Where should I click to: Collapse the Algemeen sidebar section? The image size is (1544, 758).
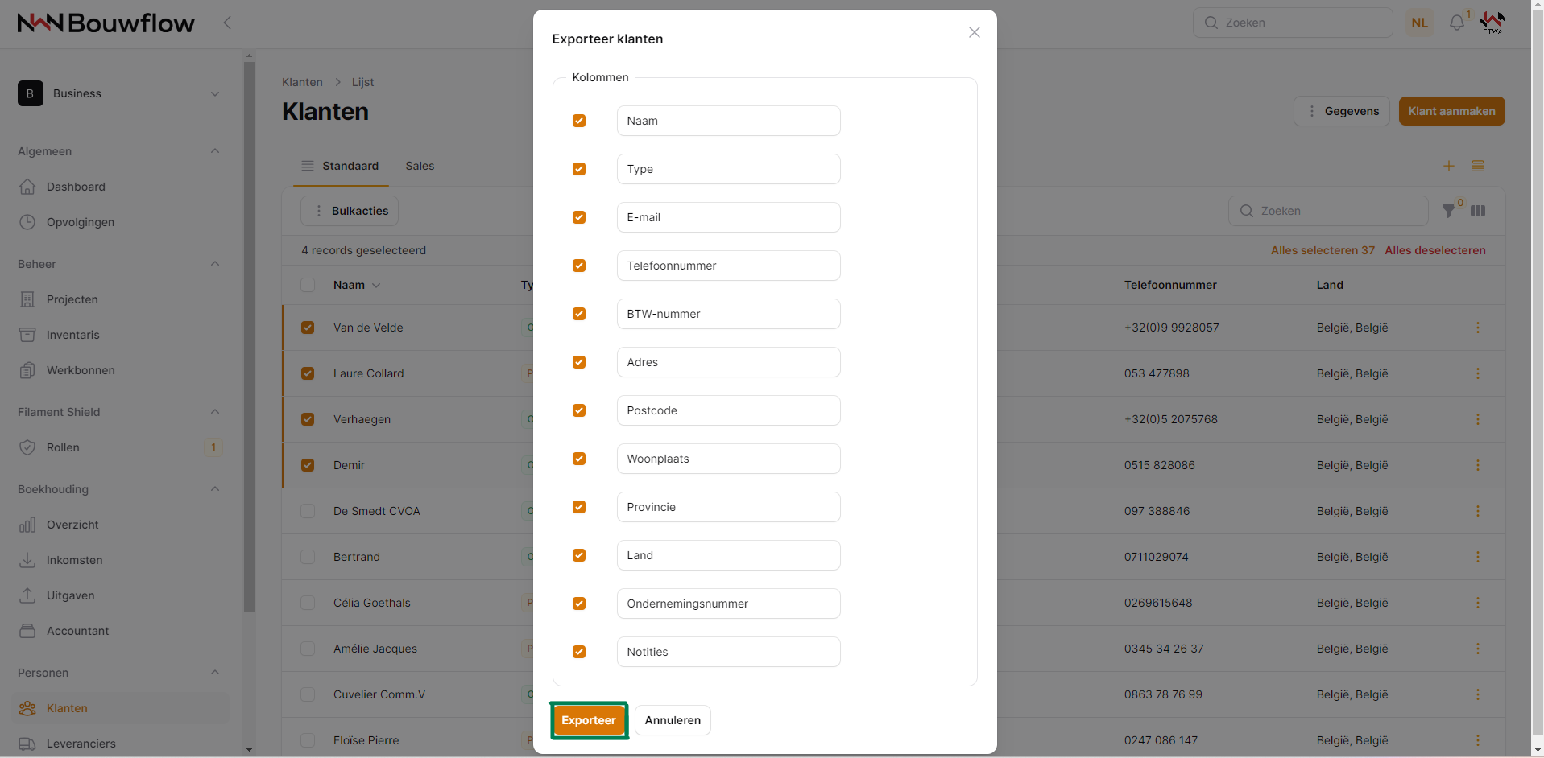214,151
